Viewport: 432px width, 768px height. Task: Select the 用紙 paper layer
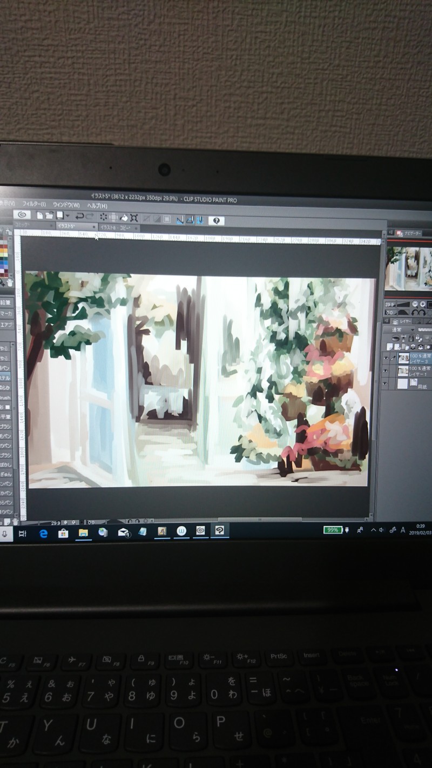click(415, 383)
